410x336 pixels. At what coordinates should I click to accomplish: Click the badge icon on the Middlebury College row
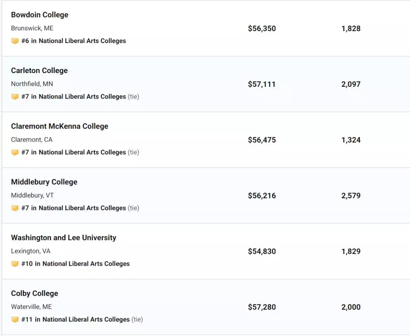[x=15, y=208]
